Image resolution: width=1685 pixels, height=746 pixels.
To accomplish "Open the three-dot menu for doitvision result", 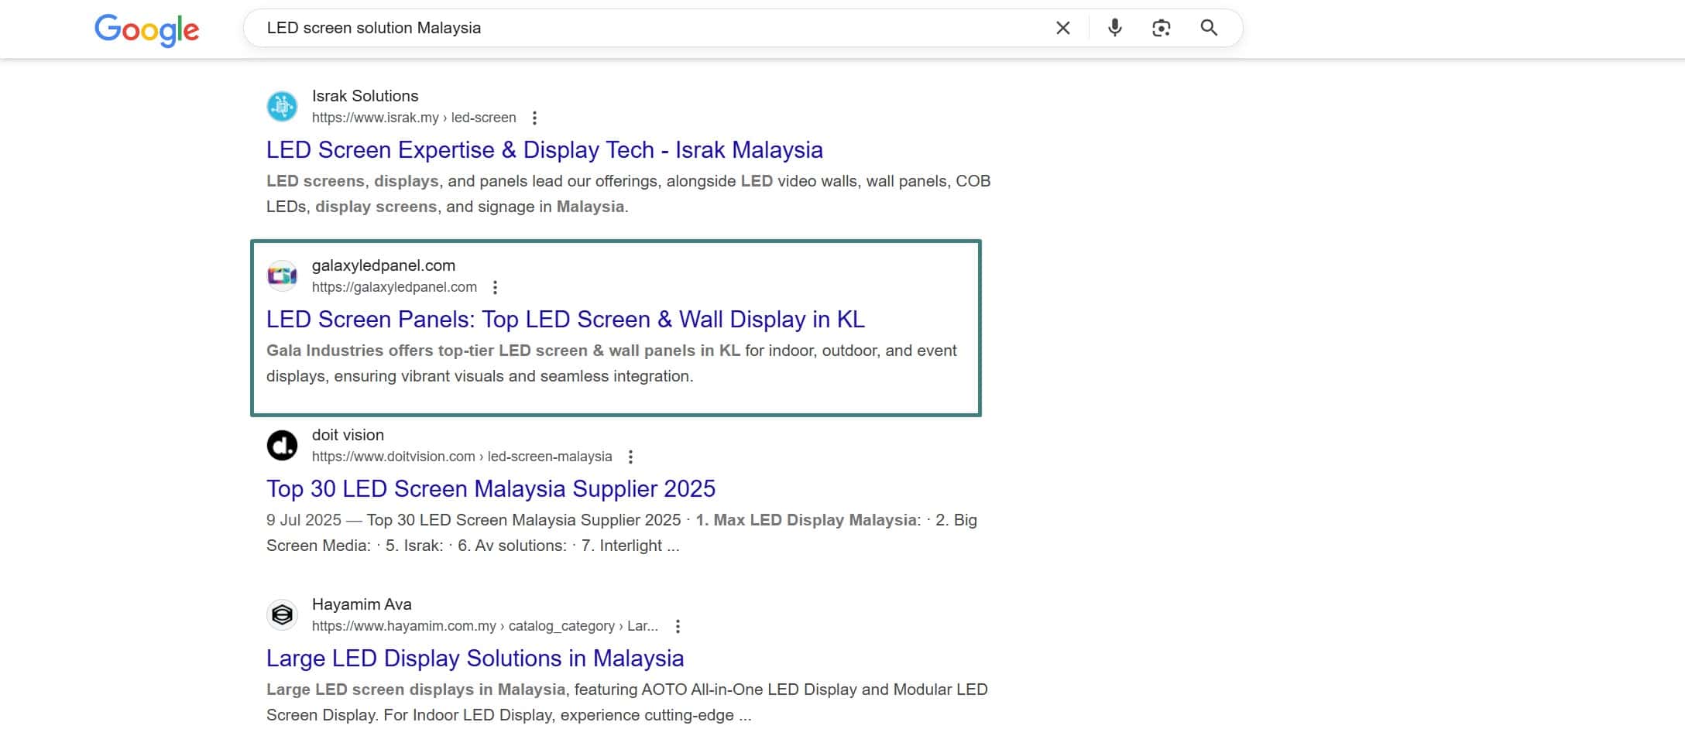I will point(630,457).
